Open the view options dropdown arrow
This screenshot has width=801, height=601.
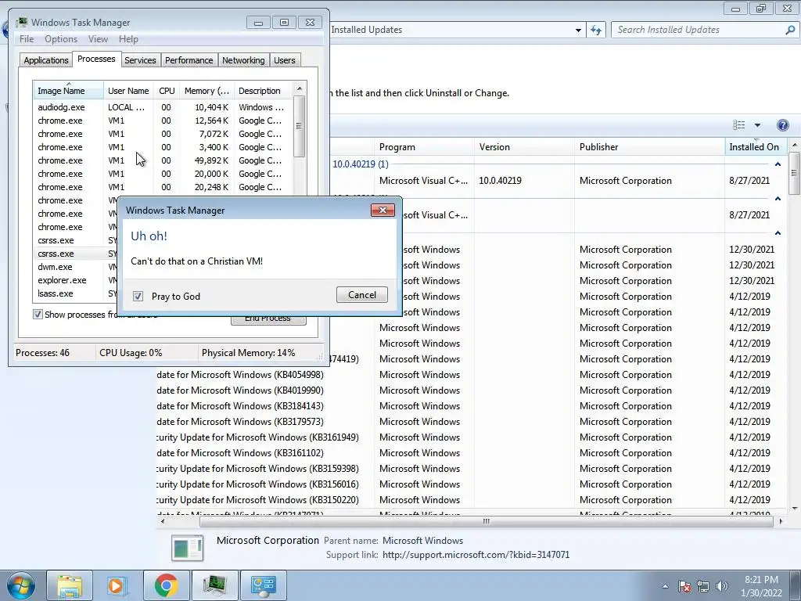pyautogui.click(x=757, y=125)
